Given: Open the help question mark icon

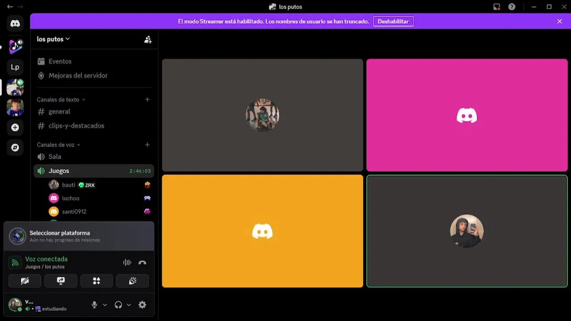Looking at the screenshot, I should pyautogui.click(x=512, y=7).
